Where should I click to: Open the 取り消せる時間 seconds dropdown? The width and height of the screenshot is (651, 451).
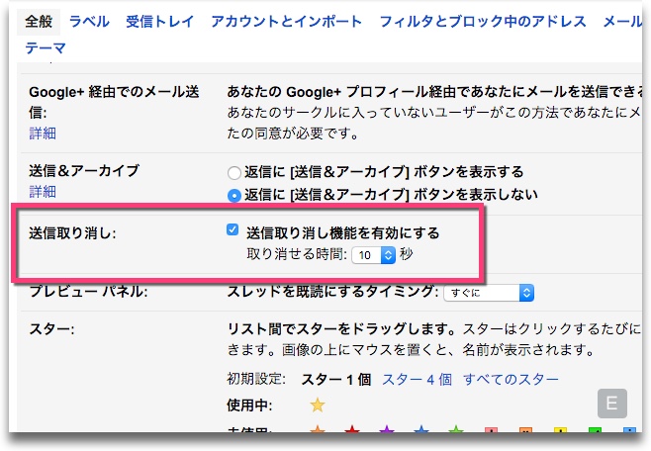tap(373, 255)
